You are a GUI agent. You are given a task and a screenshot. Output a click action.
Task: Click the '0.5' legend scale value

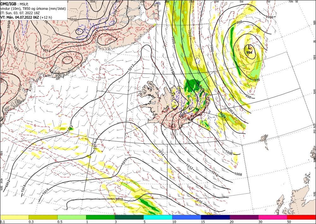pyautogui.click(x=60, y=222)
